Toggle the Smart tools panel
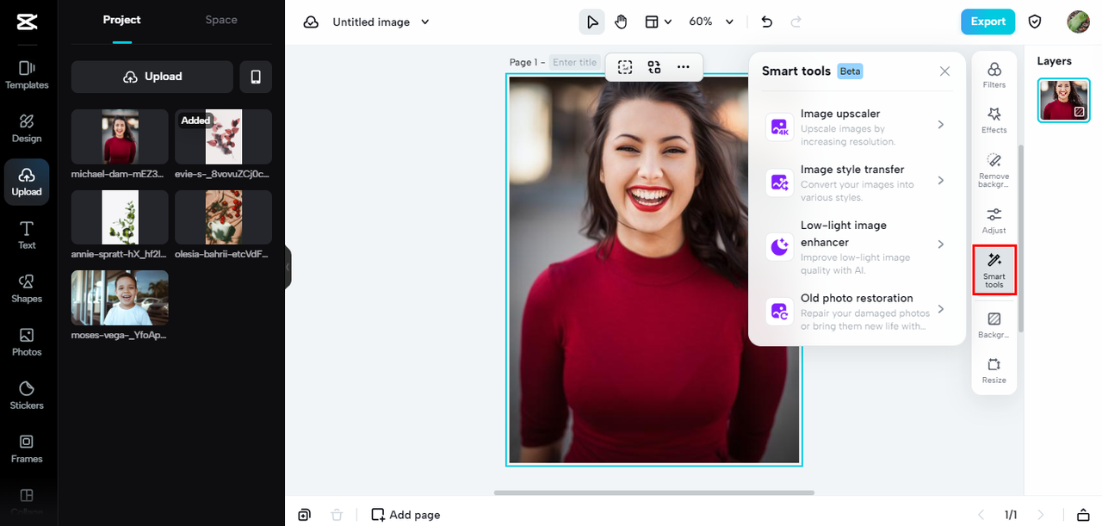 tap(994, 270)
